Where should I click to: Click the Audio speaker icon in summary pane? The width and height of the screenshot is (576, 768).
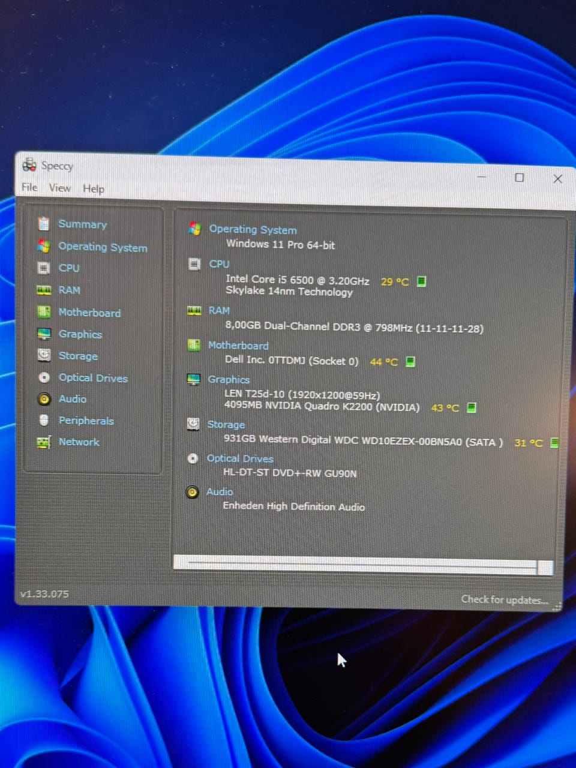coord(192,492)
